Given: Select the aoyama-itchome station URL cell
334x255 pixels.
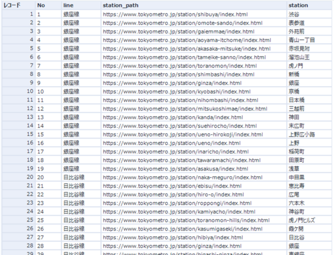Looking at the screenshot, I should pos(194,40).
